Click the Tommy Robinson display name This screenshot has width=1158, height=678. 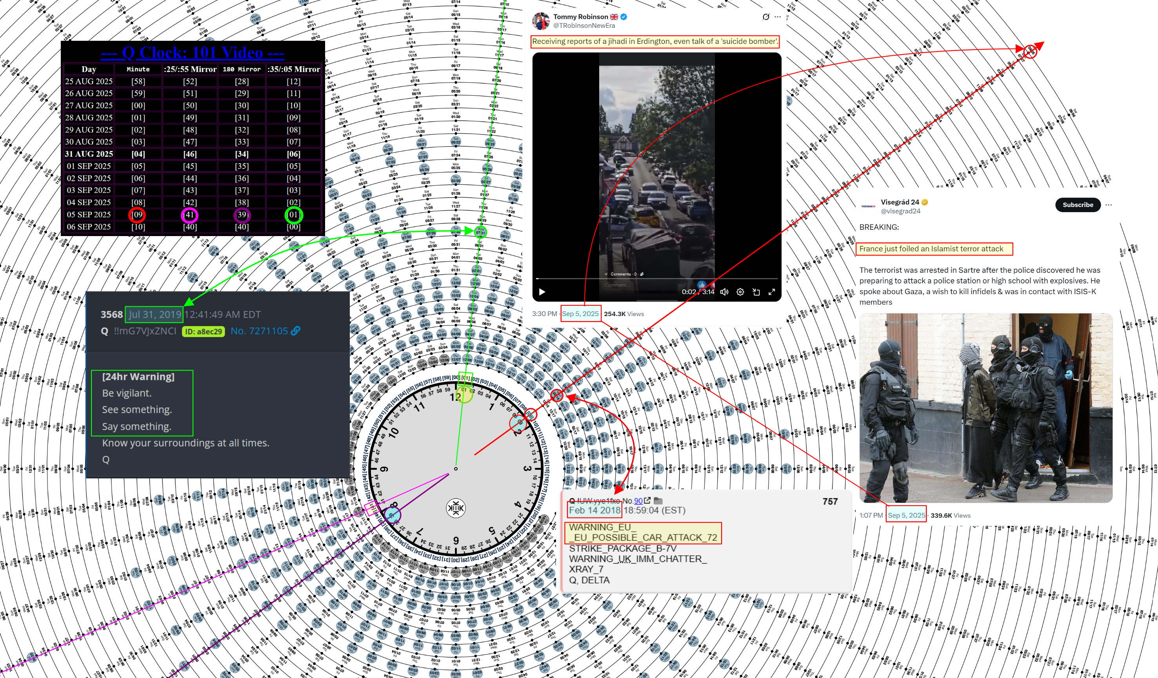(580, 16)
